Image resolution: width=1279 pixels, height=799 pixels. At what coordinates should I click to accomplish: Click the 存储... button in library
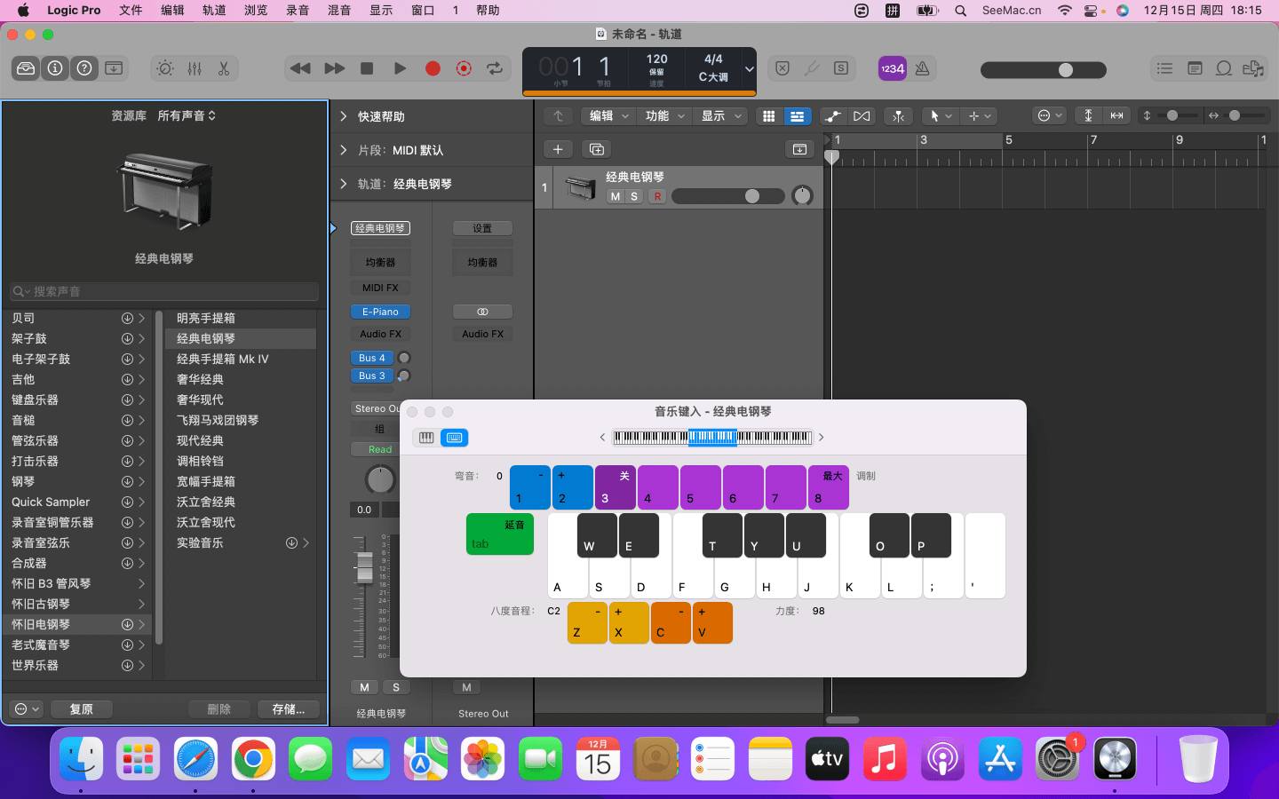(x=289, y=709)
